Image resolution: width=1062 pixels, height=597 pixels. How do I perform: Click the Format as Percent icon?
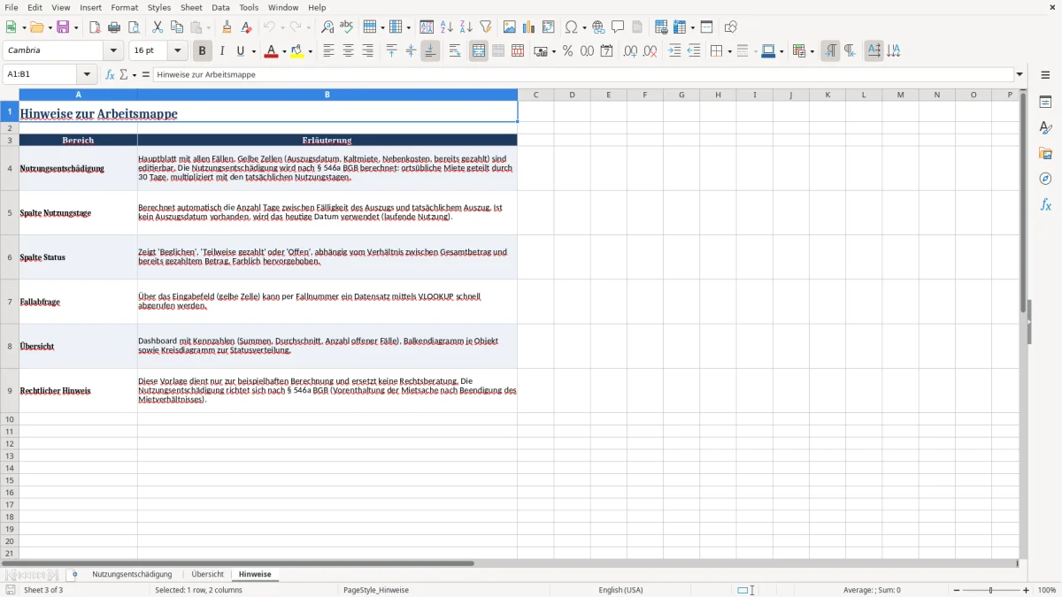pos(567,51)
